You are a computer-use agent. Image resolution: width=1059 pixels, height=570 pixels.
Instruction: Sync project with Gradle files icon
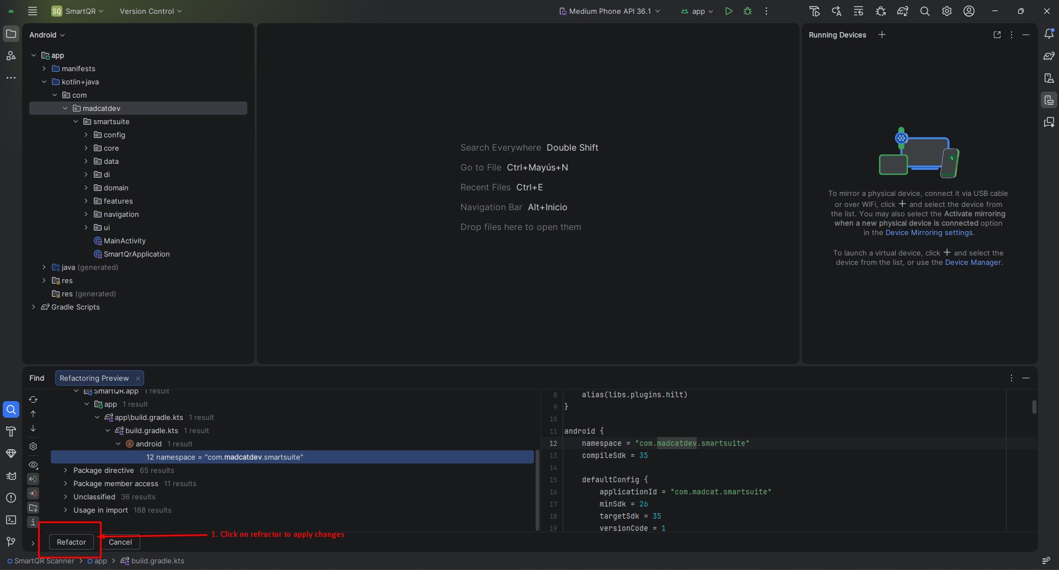(x=903, y=11)
